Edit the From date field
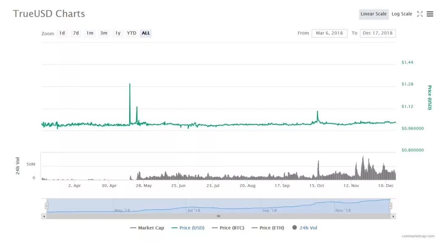The image size is (443, 242). coord(329,33)
